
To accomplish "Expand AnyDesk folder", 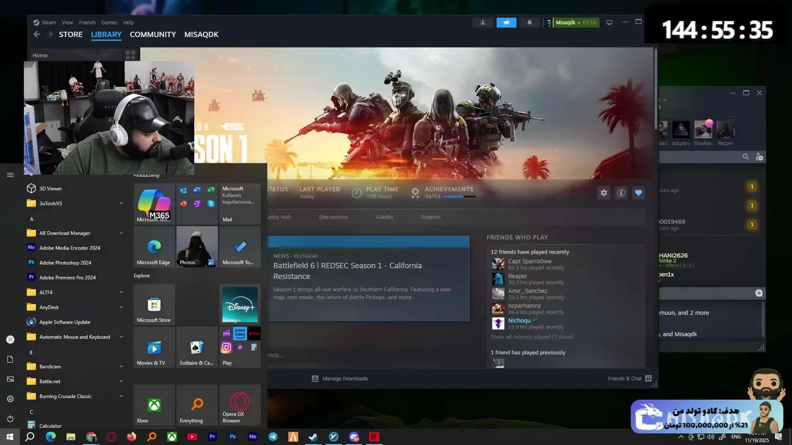I will point(75,307).
